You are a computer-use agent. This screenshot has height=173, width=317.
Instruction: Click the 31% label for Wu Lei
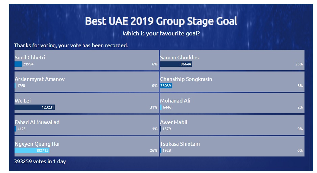click(153, 107)
